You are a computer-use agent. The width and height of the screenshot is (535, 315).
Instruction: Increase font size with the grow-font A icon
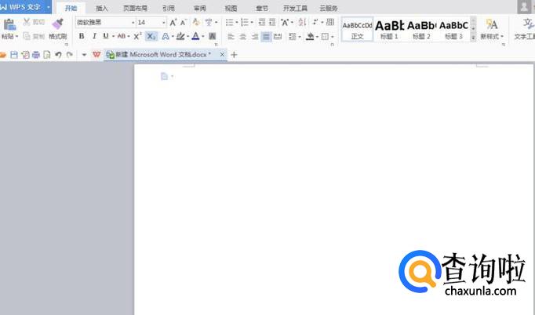(173, 23)
